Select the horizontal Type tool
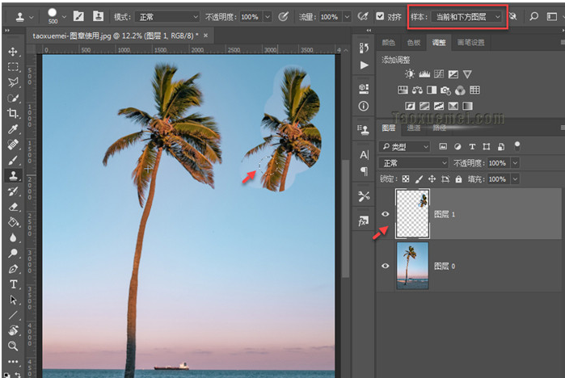Screen dimensions: 565x378 tap(14, 284)
